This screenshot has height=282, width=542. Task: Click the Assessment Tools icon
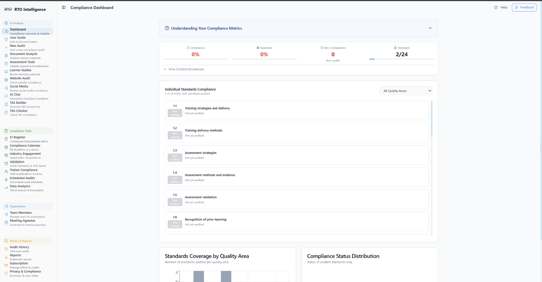(6, 64)
